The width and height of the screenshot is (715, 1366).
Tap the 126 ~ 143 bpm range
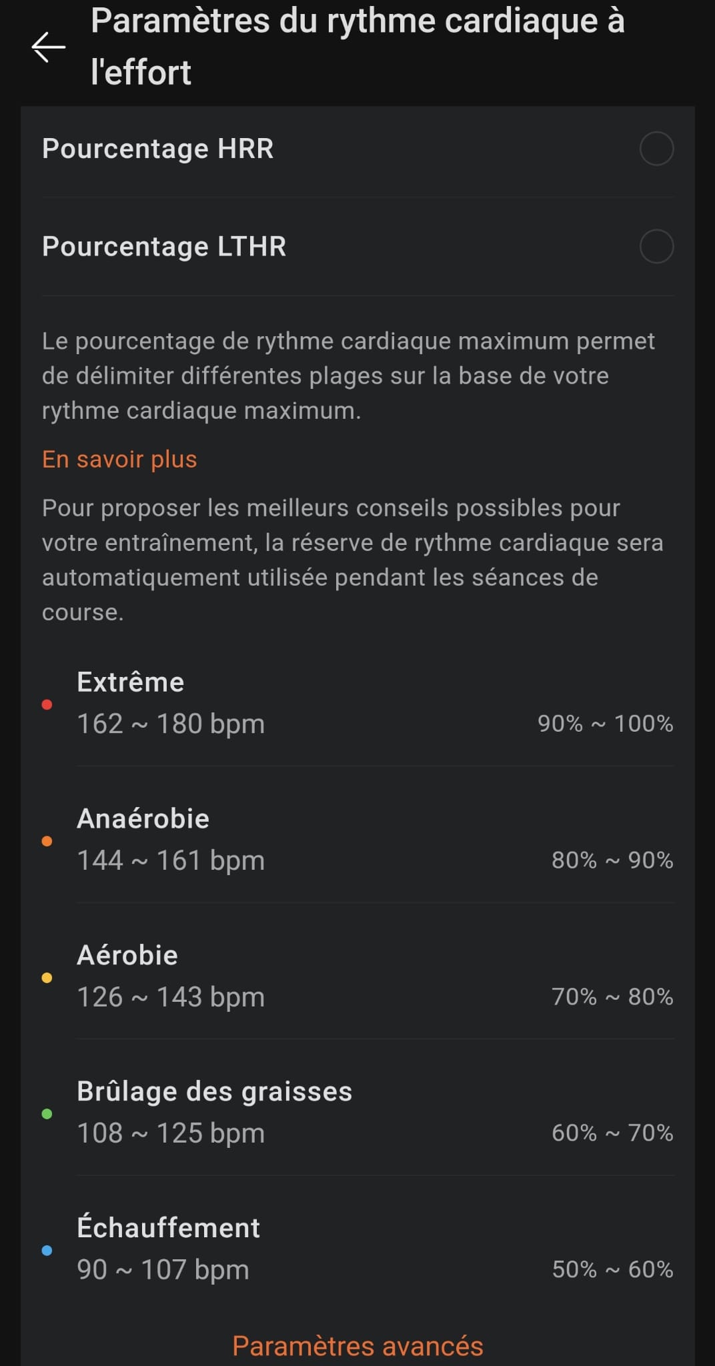coord(171,997)
